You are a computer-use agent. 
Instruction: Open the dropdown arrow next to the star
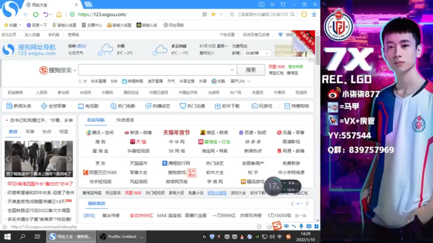pos(221,15)
